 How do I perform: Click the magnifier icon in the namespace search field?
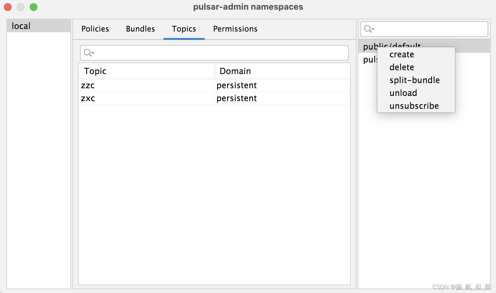(x=368, y=29)
